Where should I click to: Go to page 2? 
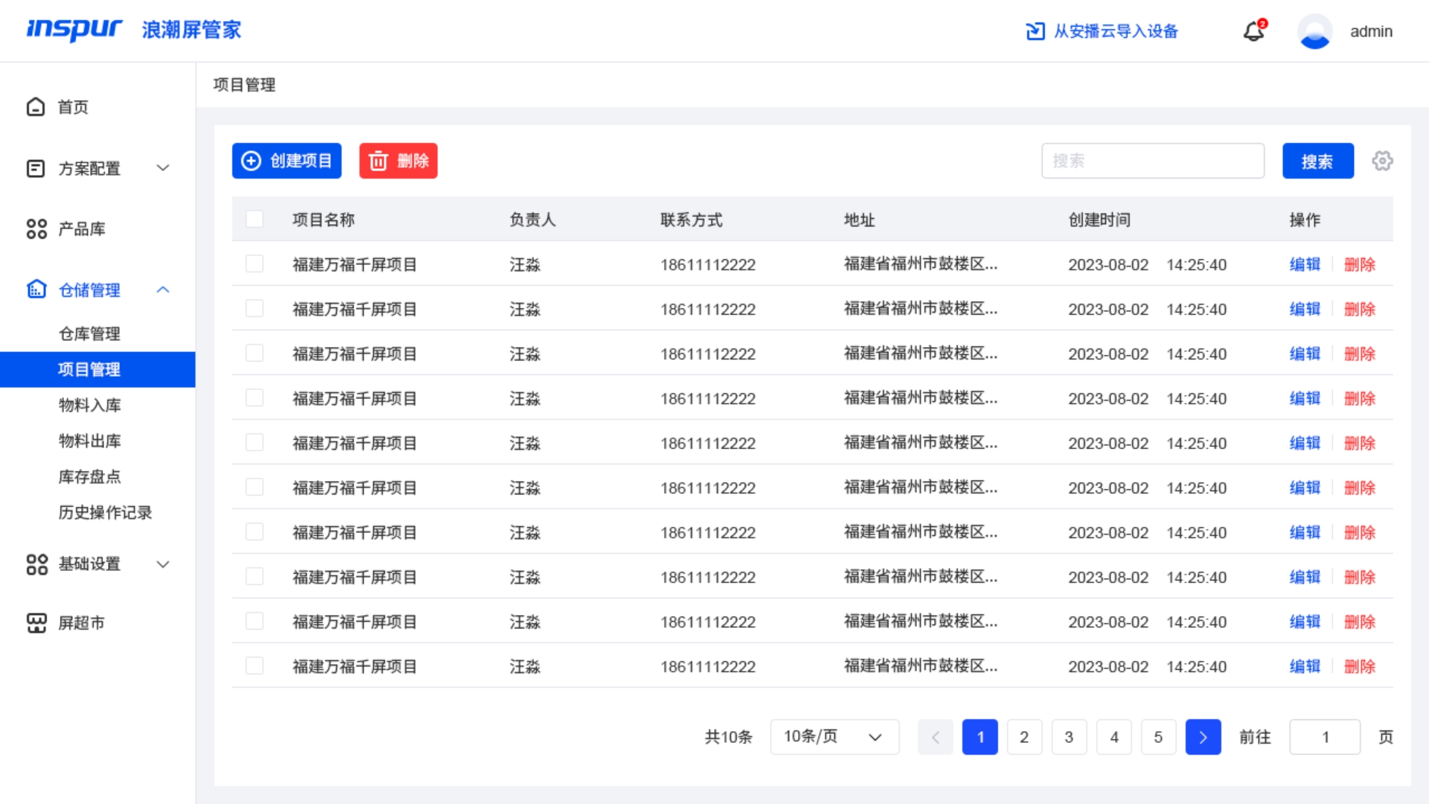pos(1024,737)
